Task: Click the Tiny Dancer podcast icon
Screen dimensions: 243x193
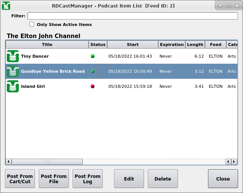Action: [13, 56]
